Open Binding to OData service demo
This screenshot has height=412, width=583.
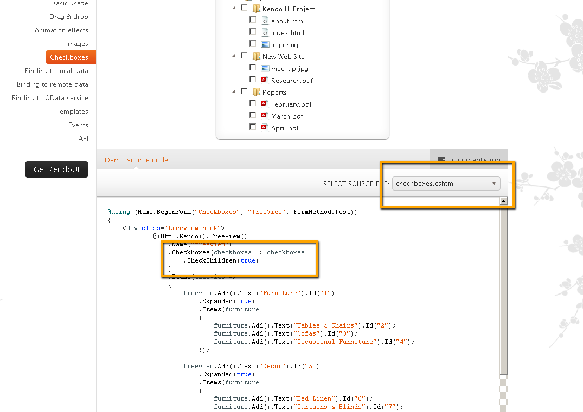click(50, 97)
